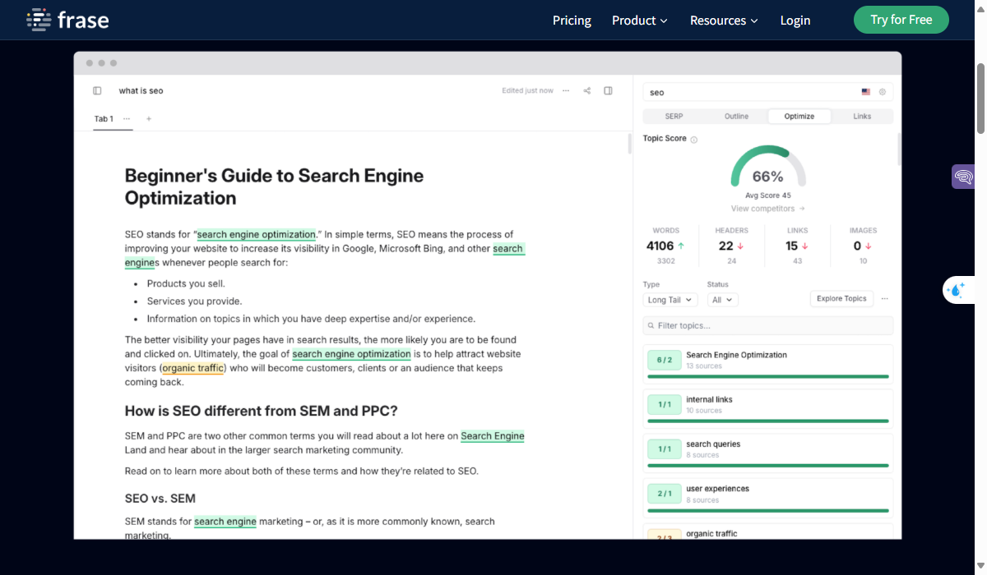Open the Resources navigation menu

724,21
